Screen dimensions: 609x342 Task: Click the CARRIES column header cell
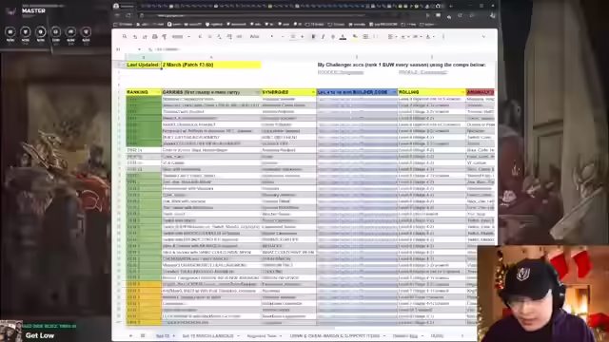click(x=211, y=92)
